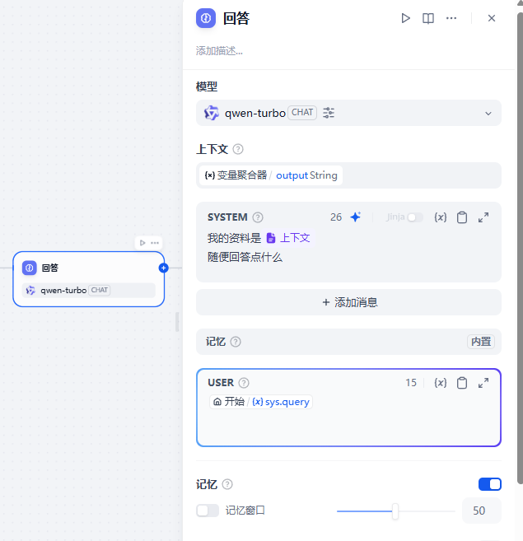Copy the USER message content
Screen dimensions: 523x541
462,383
